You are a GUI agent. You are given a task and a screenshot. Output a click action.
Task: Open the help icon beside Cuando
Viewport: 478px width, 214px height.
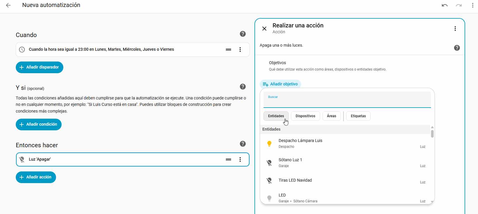pos(243,34)
